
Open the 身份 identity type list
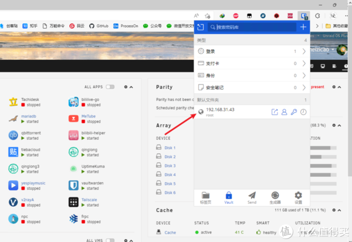(x=252, y=75)
